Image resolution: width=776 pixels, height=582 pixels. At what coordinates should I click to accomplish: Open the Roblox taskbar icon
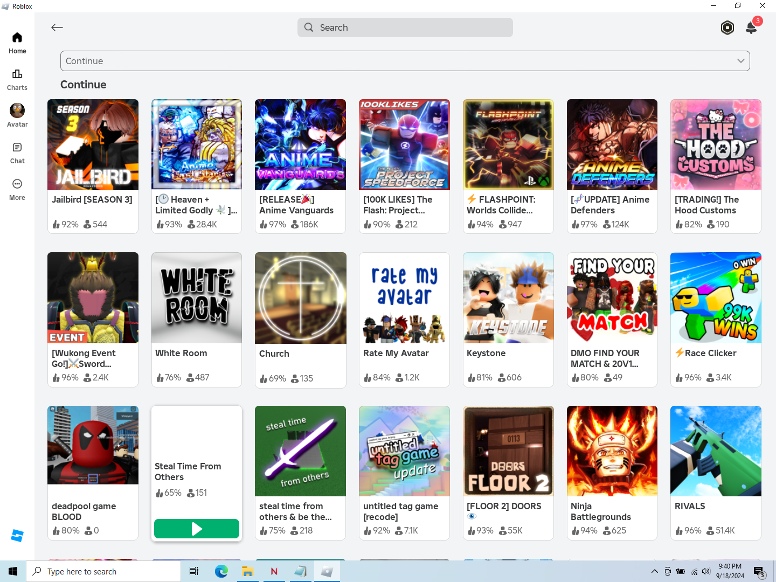point(327,571)
